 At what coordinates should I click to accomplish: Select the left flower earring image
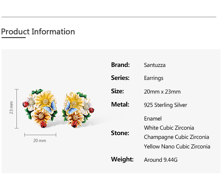point(40,108)
